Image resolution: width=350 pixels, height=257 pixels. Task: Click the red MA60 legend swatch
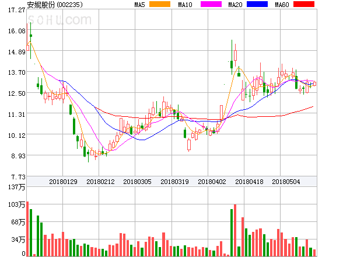(x=304, y=4)
